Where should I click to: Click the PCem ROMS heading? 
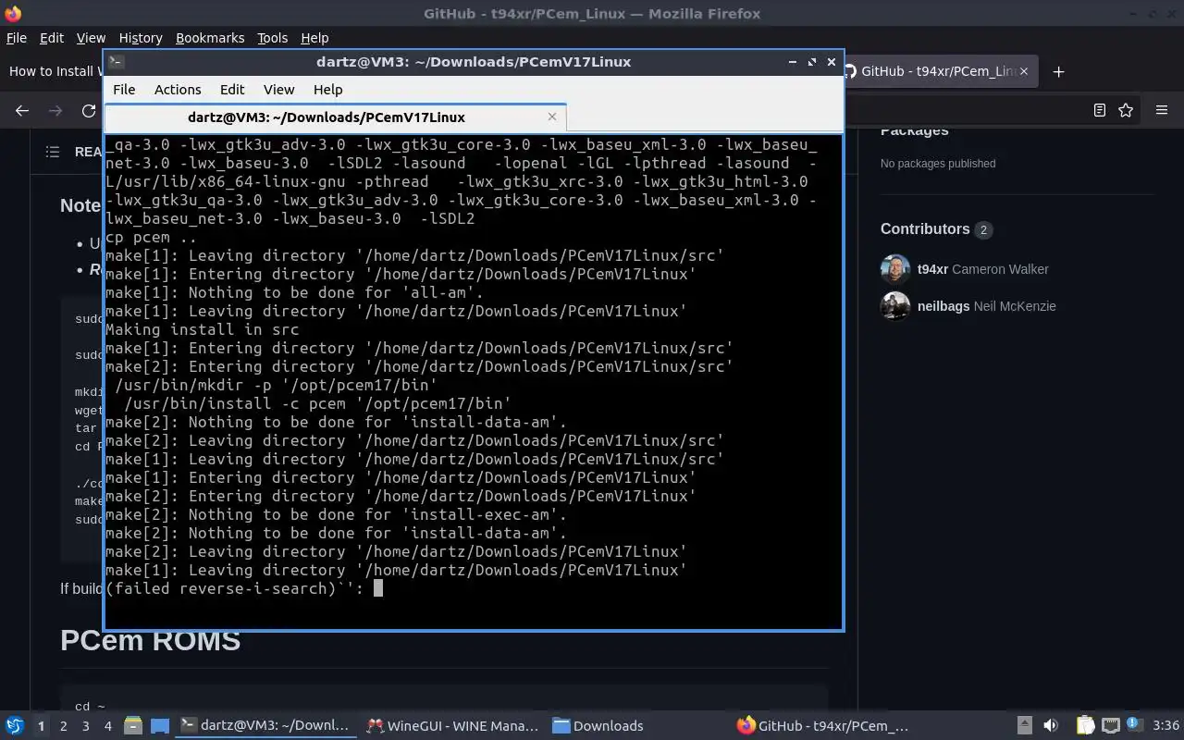point(150,640)
